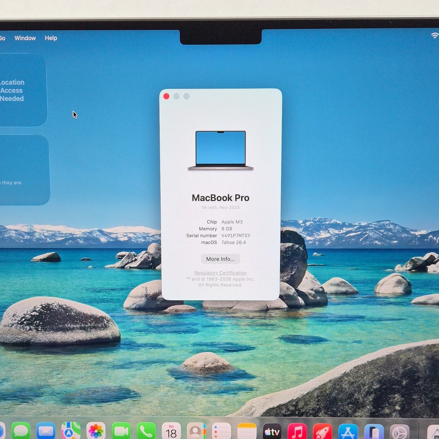Open Contacts from the Dock
The width and height of the screenshot is (439, 439).
click(196, 431)
